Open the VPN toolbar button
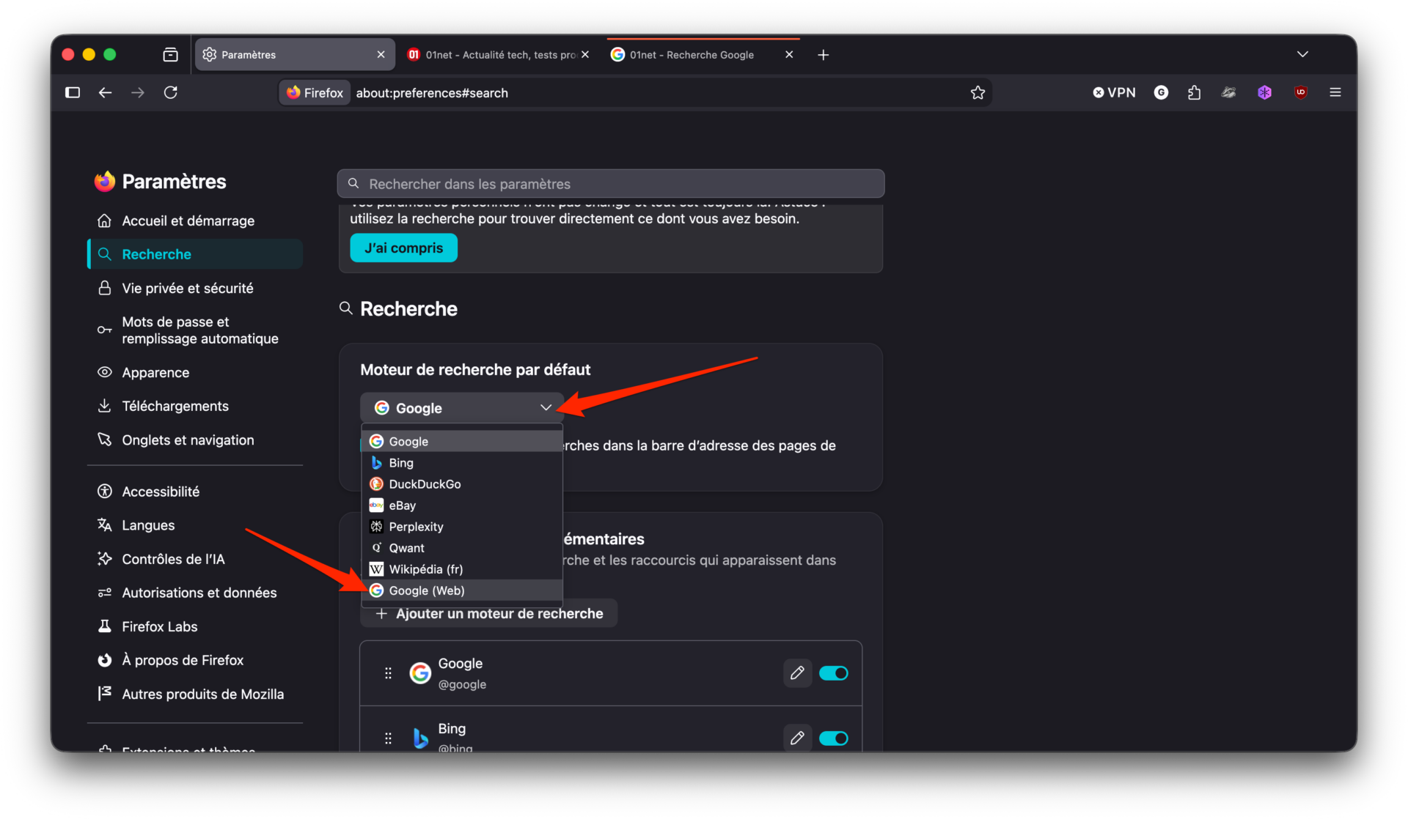Viewport: 1408px width, 819px height. [1114, 92]
